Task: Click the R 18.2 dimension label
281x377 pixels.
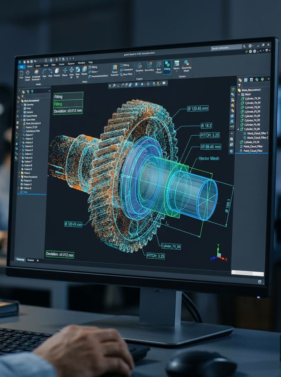Action: pos(206,126)
